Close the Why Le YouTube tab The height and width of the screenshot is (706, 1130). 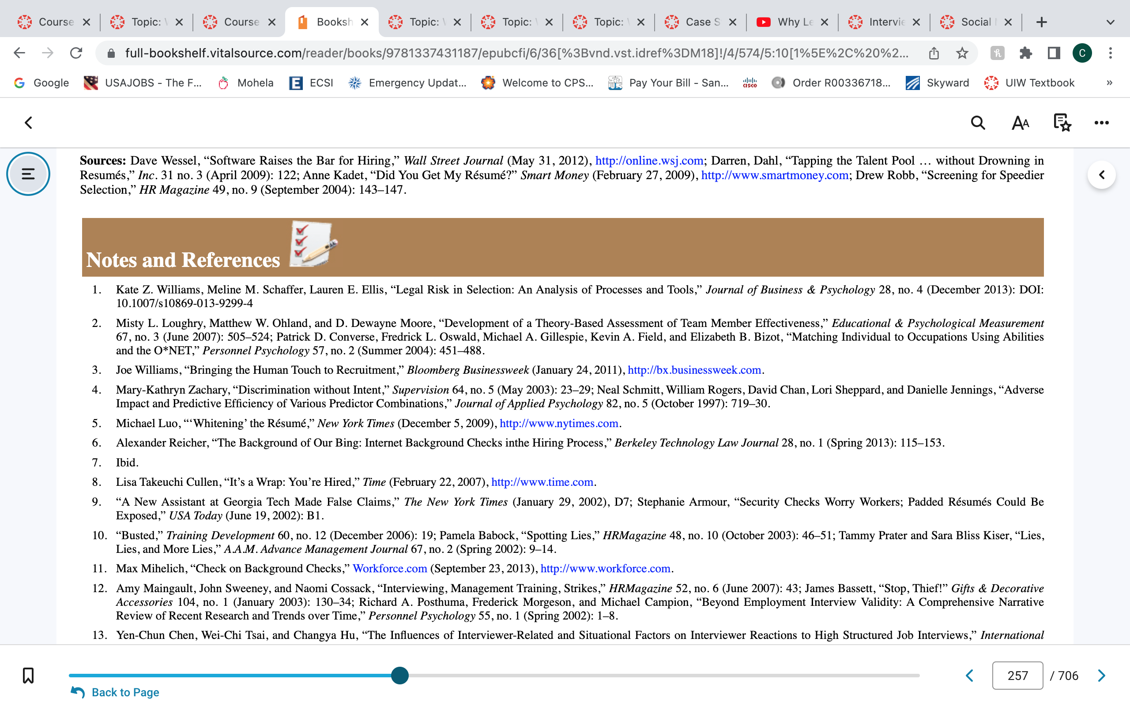[825, 22]
